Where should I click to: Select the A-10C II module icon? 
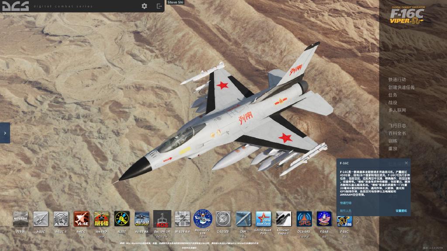coord(61,219)
